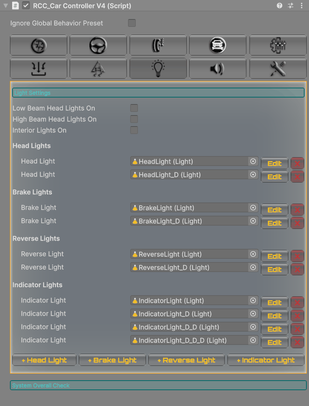The image size is (309, 406).
Task: Pick object for IndicatorLight_D_D_D (Light) field
Action: click(x=253, y=340)
